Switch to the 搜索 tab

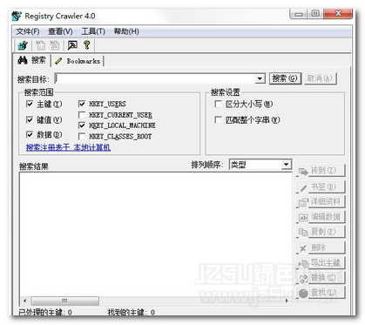32,60
